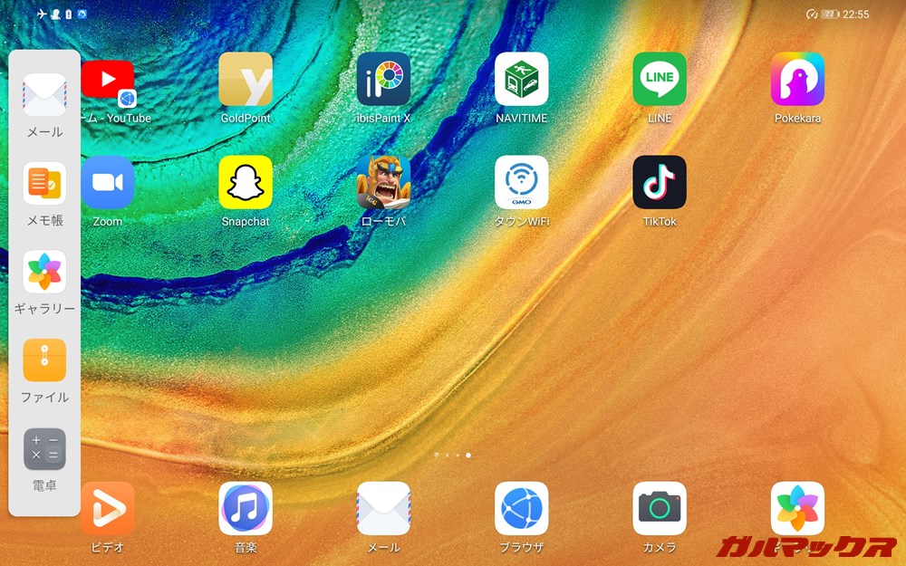Open the メモ帳 notes app from sidebar
906x566 pixels.
click(43, 184)
